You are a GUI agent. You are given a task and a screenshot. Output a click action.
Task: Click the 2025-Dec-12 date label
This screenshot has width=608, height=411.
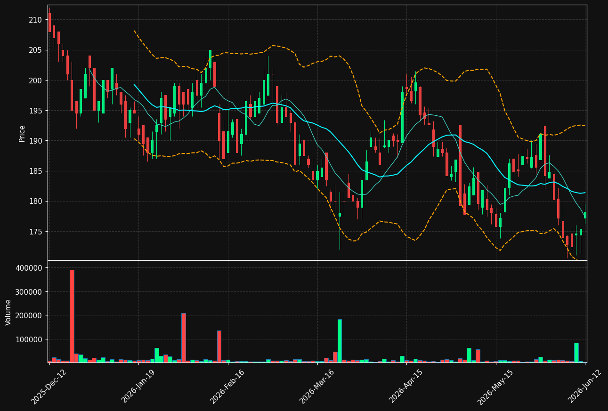coord(49,387)
